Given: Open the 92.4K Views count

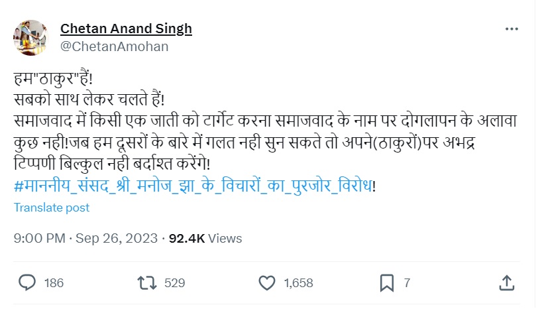Looking at the screenshot, I should pos(205,238).
